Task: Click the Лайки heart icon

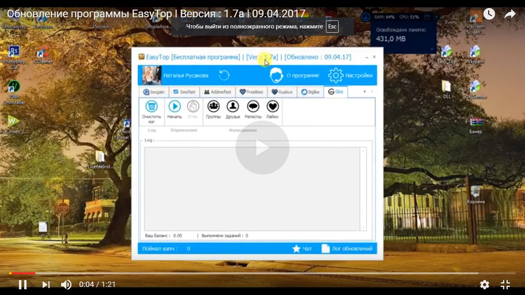Action: click(x=272, y=107)
